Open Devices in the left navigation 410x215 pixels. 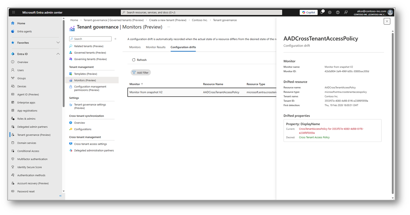click(x=22, y=86)
